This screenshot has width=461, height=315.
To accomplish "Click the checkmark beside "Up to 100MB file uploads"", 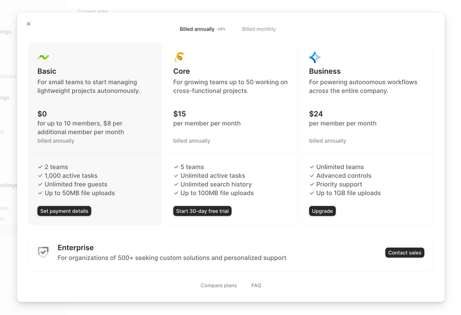I will coord(176,193).
